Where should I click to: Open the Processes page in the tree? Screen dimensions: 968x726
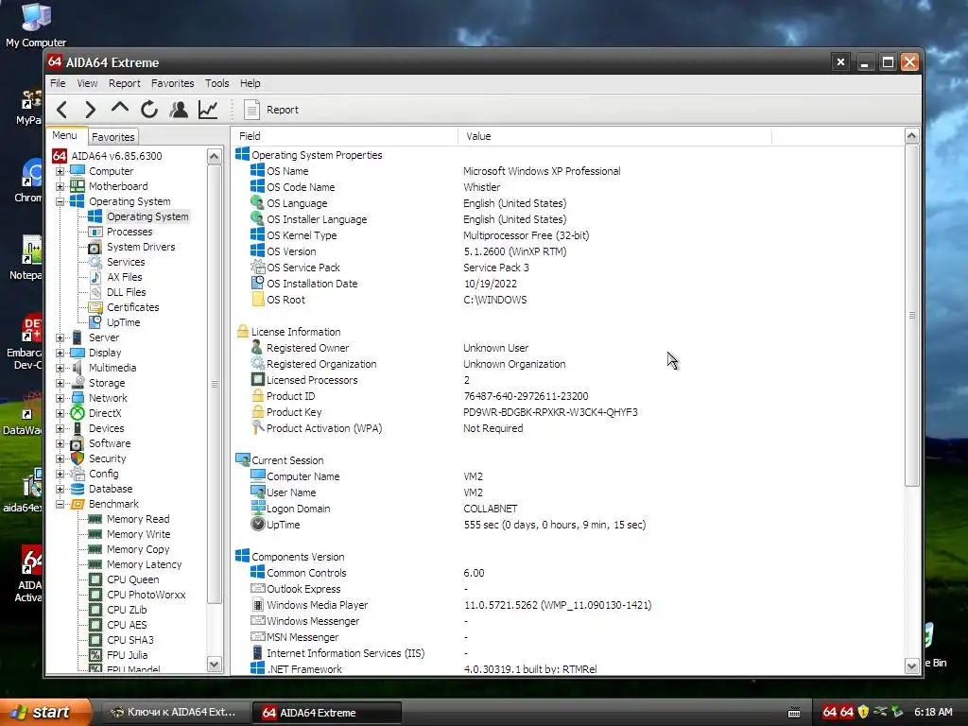pyautogui.click(x=129, y=232)
